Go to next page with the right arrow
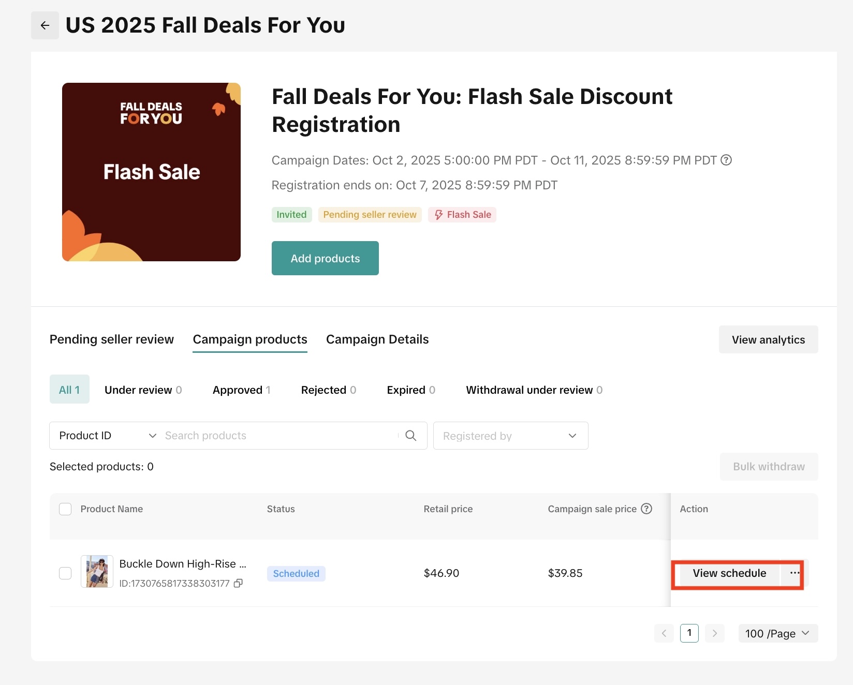 coord(715,633)
